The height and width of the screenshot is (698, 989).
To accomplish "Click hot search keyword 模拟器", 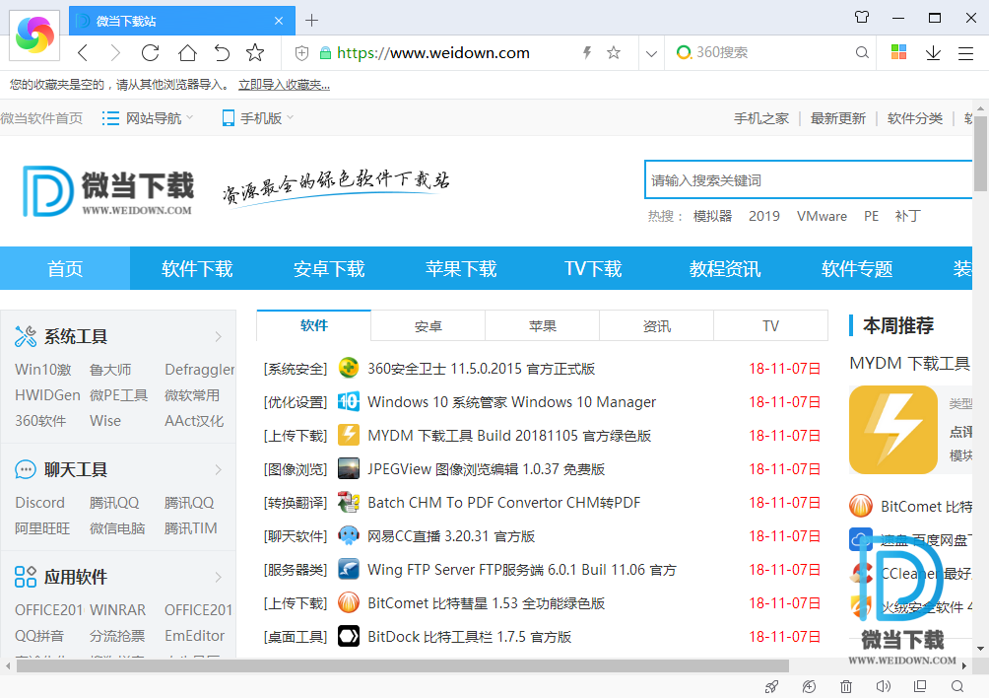I will coord(713,217).
